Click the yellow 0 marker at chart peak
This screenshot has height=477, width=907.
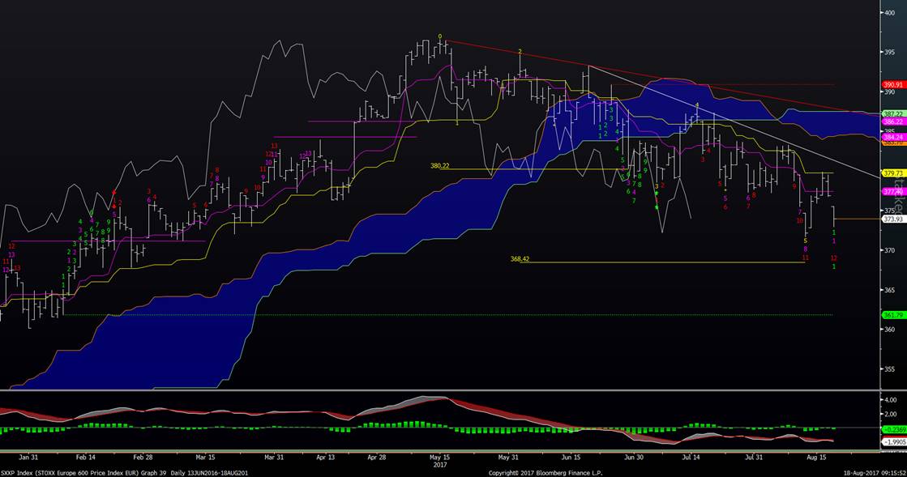[x=440, y=36]
